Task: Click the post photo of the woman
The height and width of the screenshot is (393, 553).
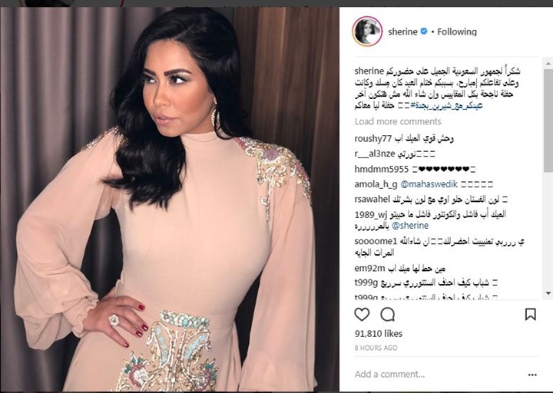Action: (170, 199)
